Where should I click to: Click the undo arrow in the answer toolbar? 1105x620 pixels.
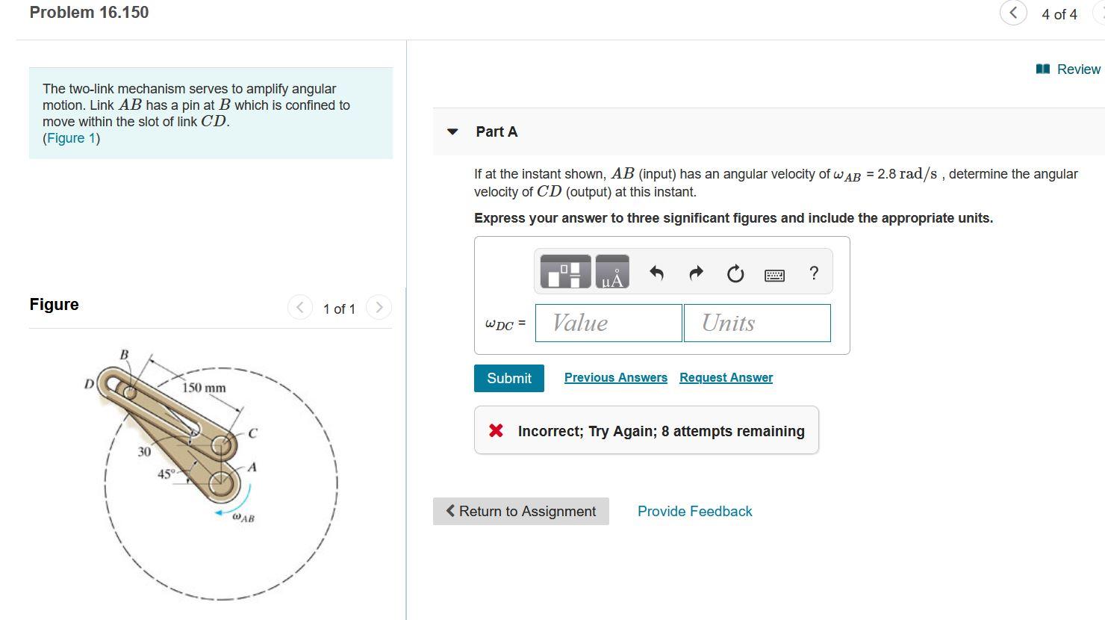click(x=656, y=273)
